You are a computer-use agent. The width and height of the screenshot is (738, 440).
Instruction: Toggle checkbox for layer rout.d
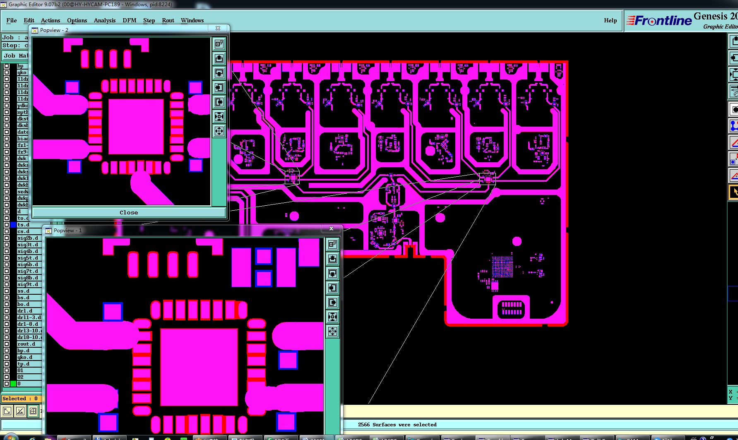click(x=7, y=344)
